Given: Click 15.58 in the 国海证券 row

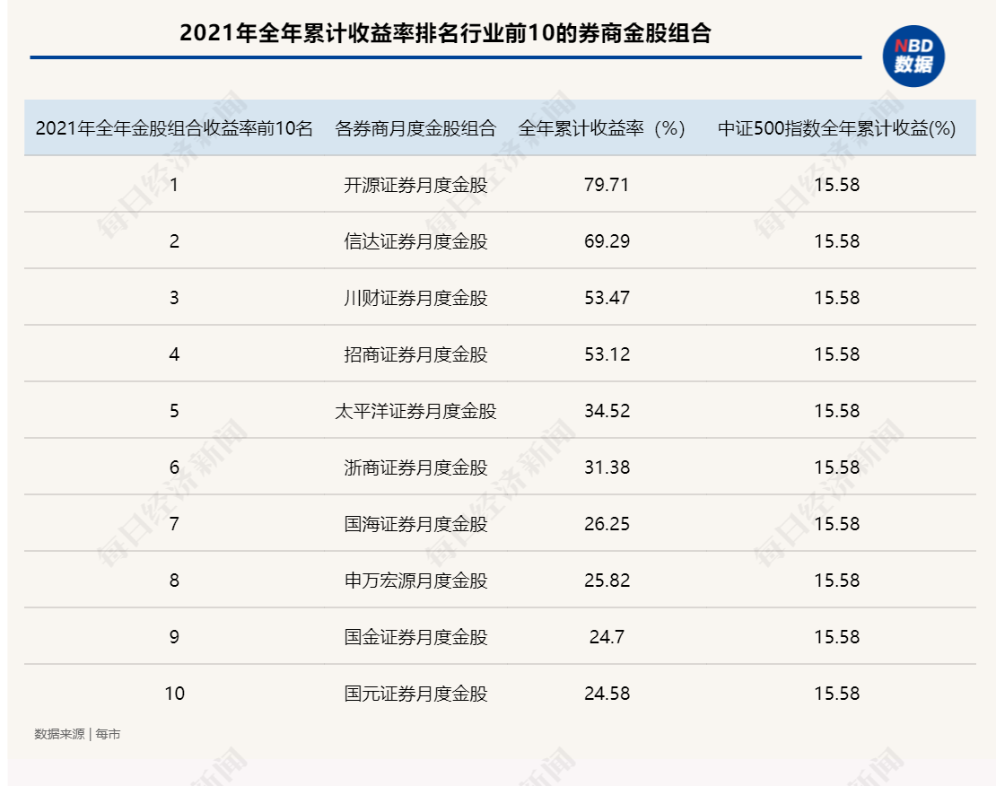Looking at the screenshot, I should tap(836, 524).
